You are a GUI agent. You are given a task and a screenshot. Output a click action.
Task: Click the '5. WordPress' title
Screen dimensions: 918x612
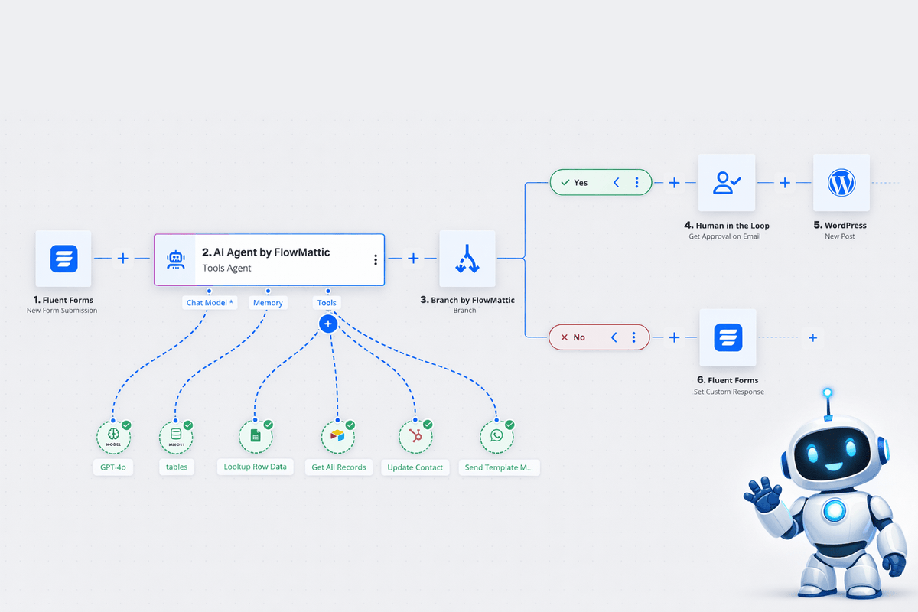point(840,226)
